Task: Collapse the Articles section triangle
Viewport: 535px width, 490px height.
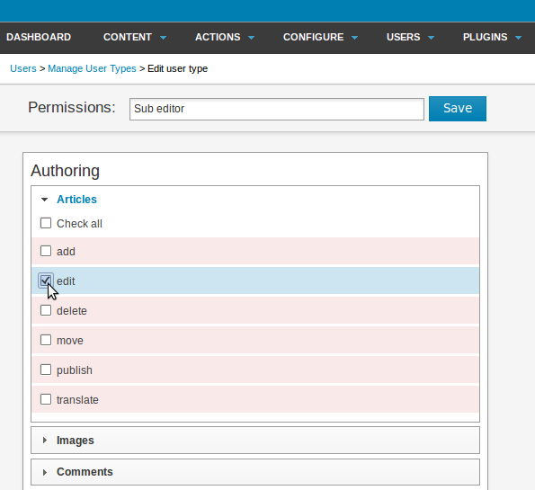Action: pyautogui.click(x=44, y=200)
